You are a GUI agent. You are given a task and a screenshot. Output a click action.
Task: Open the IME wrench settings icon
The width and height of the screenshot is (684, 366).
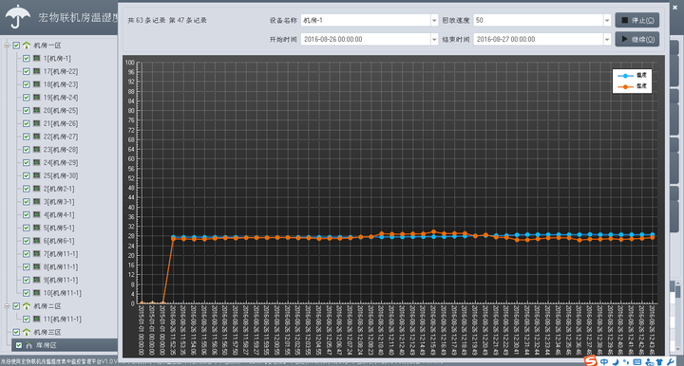pyautogui.click(x=670, y=361)
